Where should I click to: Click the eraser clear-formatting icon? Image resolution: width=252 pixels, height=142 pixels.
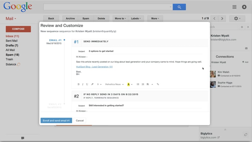click(92, 84)
